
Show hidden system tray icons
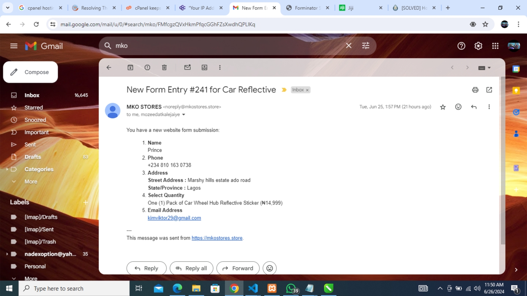440,289
